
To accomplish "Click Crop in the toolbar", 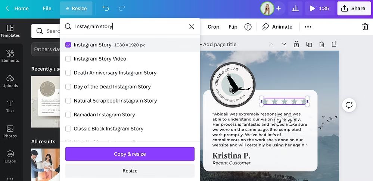I will [x=213, y=27].
